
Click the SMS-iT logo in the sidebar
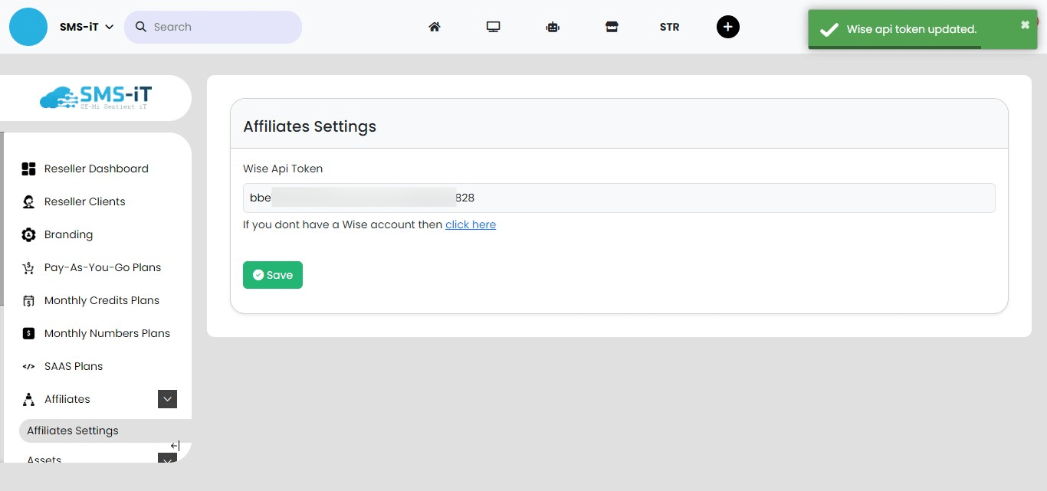point(94,97)
